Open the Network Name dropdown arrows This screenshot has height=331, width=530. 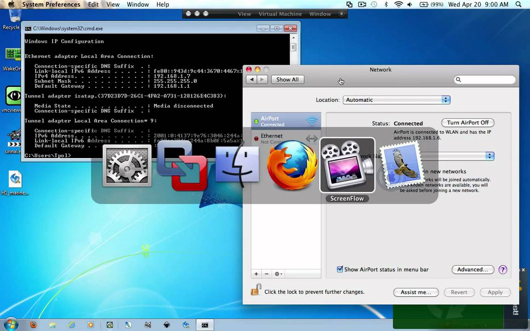490,156
